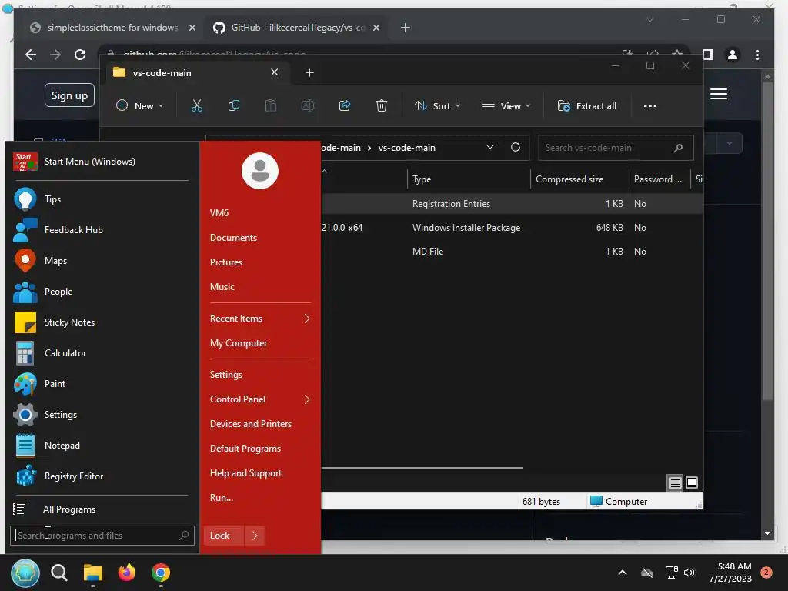Open Pictures from start menu
Screen dimensions: 788x591
click(x=226, y=262)
